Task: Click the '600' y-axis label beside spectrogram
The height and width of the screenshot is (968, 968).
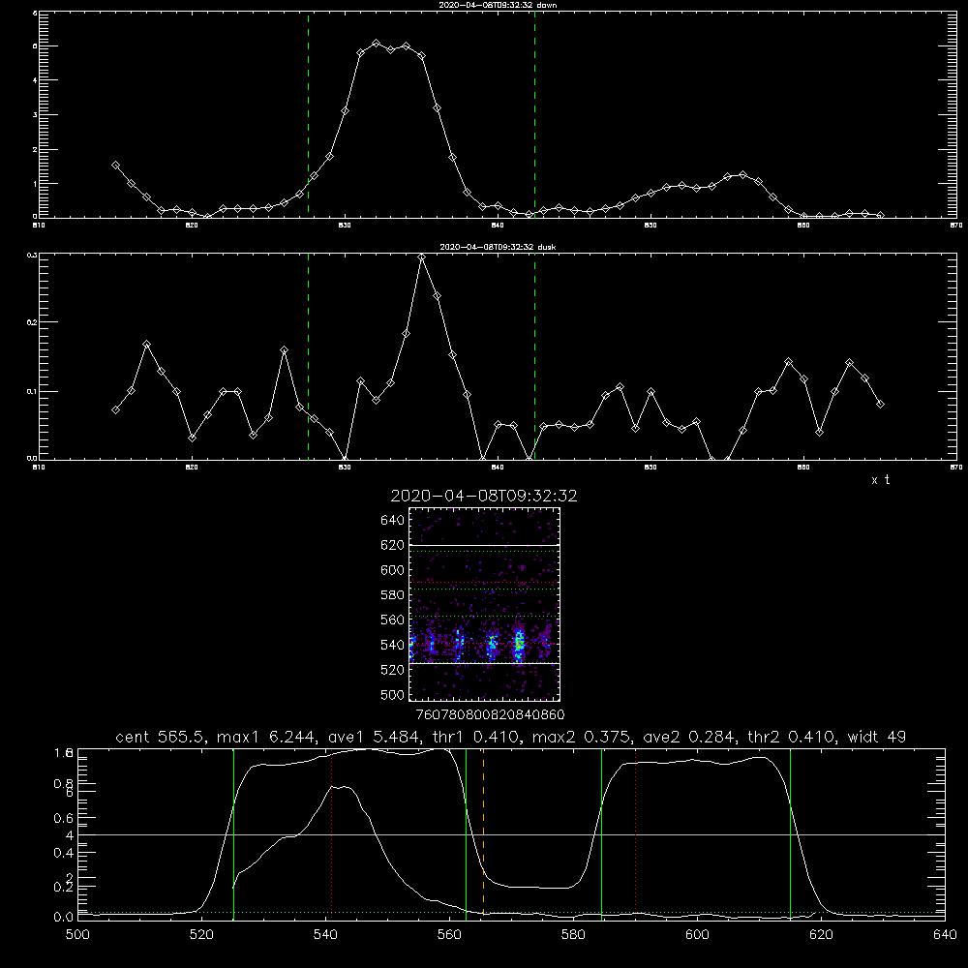Action: point(392,570)
